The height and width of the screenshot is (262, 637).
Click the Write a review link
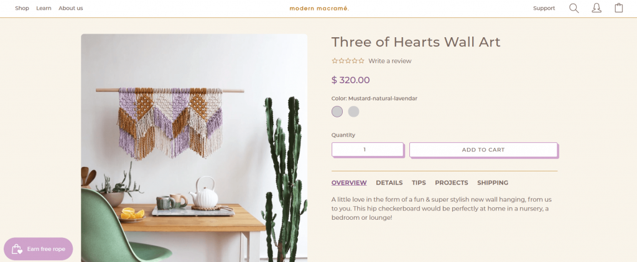tap(390, 61)
